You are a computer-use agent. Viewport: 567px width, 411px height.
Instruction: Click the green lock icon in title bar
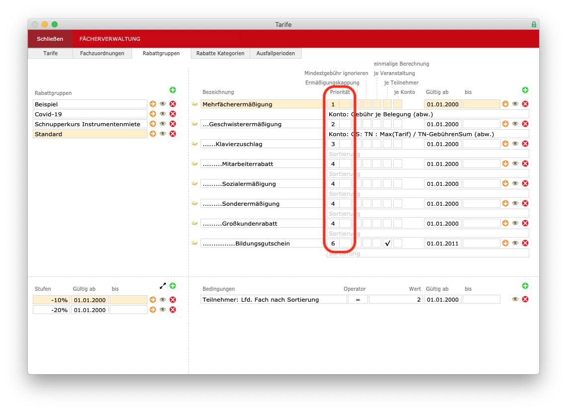tap(534, 24)
